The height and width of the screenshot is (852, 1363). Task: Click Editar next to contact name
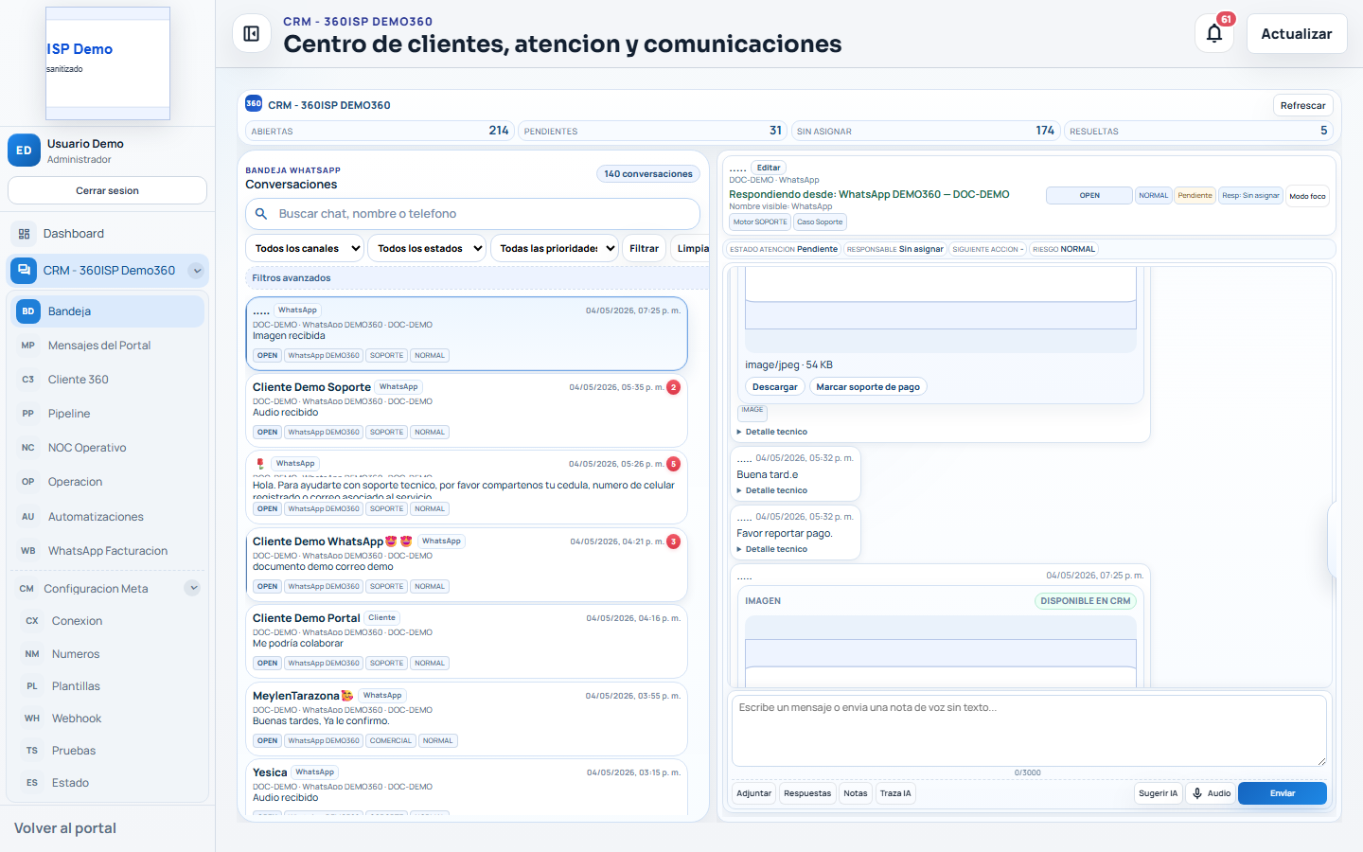point(769,168)
